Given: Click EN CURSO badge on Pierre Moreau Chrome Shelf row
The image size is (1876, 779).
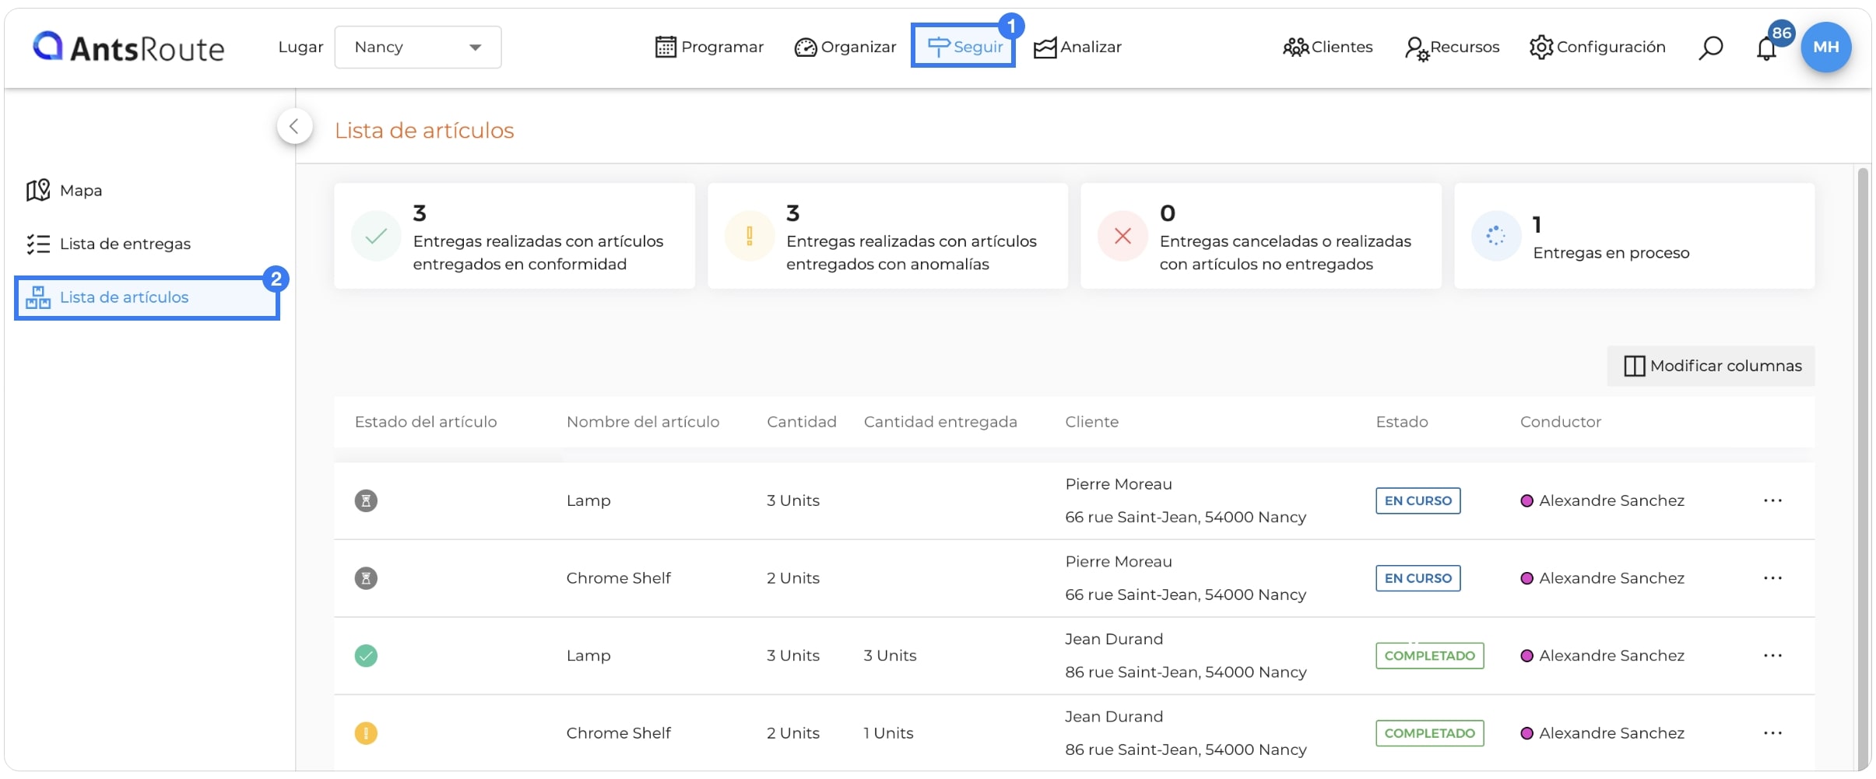Looking at the screenshot, I should click(1418, 578).
